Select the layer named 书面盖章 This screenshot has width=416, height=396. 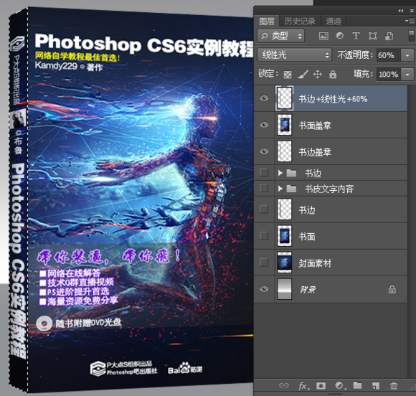coord(315,126)
